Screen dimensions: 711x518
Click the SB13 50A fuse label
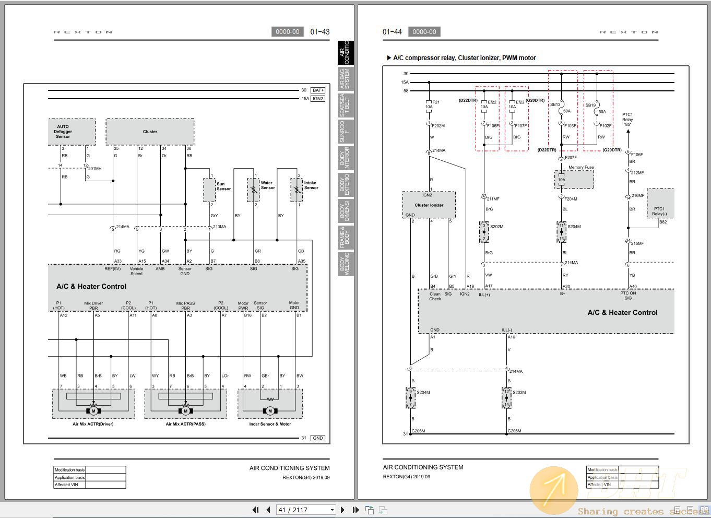tap(559, 107)
